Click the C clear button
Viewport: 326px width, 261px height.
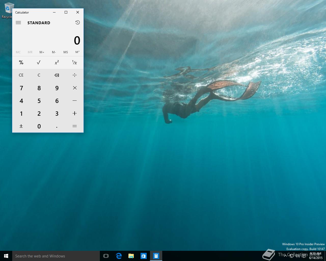(x=39, y=75)
